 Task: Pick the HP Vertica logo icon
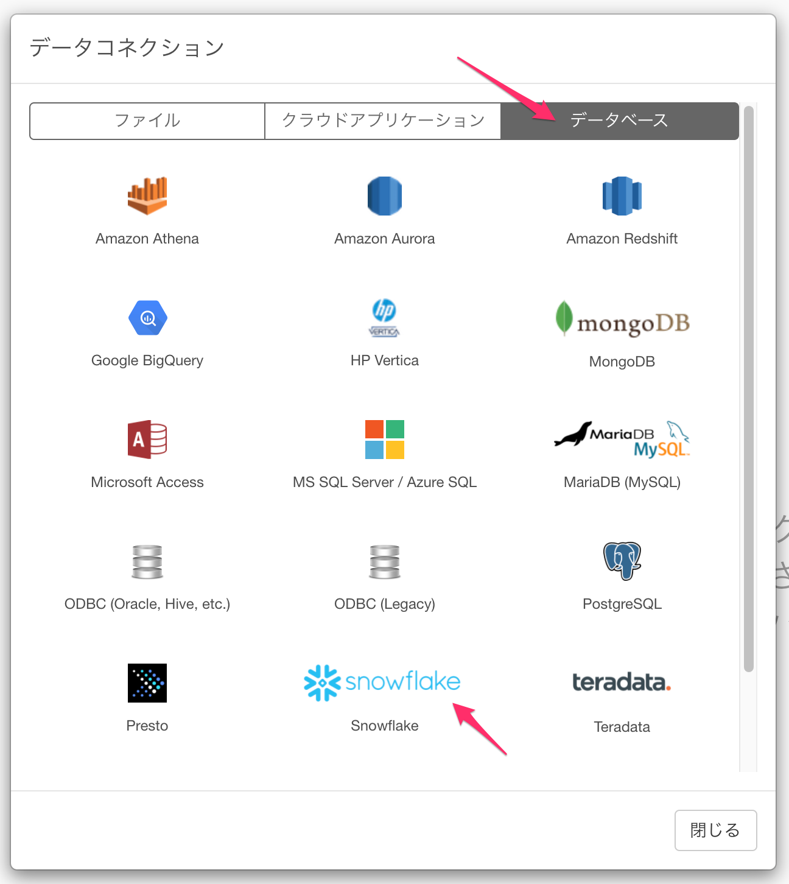(385, 318)
